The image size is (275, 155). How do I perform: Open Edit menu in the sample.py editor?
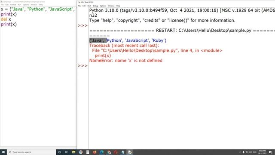point(7,5)
